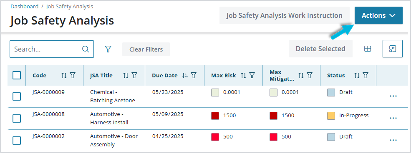Viewport: 411px width, 153px height.
Task: Click the red Max Risk 1500 swatch
Action: (x=215, y=116)
